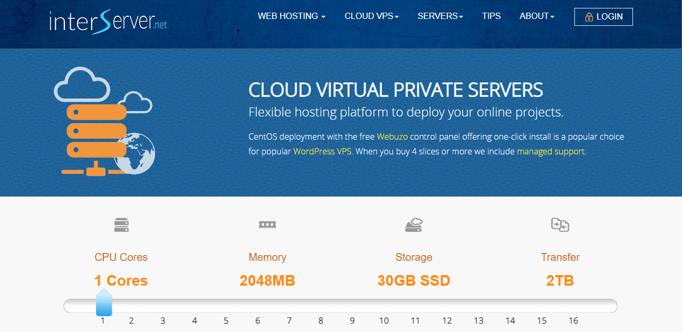Open the managed support link
This screenshot has height=332, width=682.
pyautogui.click(x=552, y=151)
